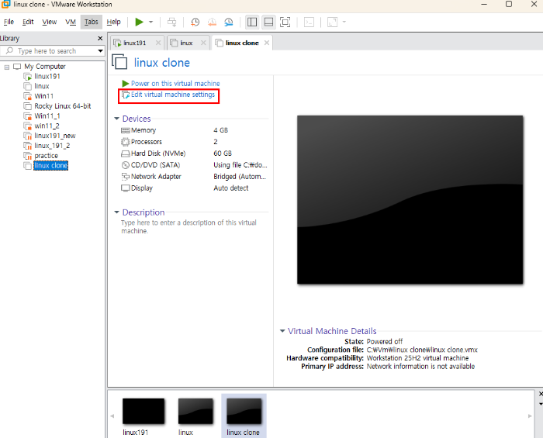The height and width of the screenshot is (438, 543).
Task: Select Win11 in the Library tree
Action: pos(44,96)
